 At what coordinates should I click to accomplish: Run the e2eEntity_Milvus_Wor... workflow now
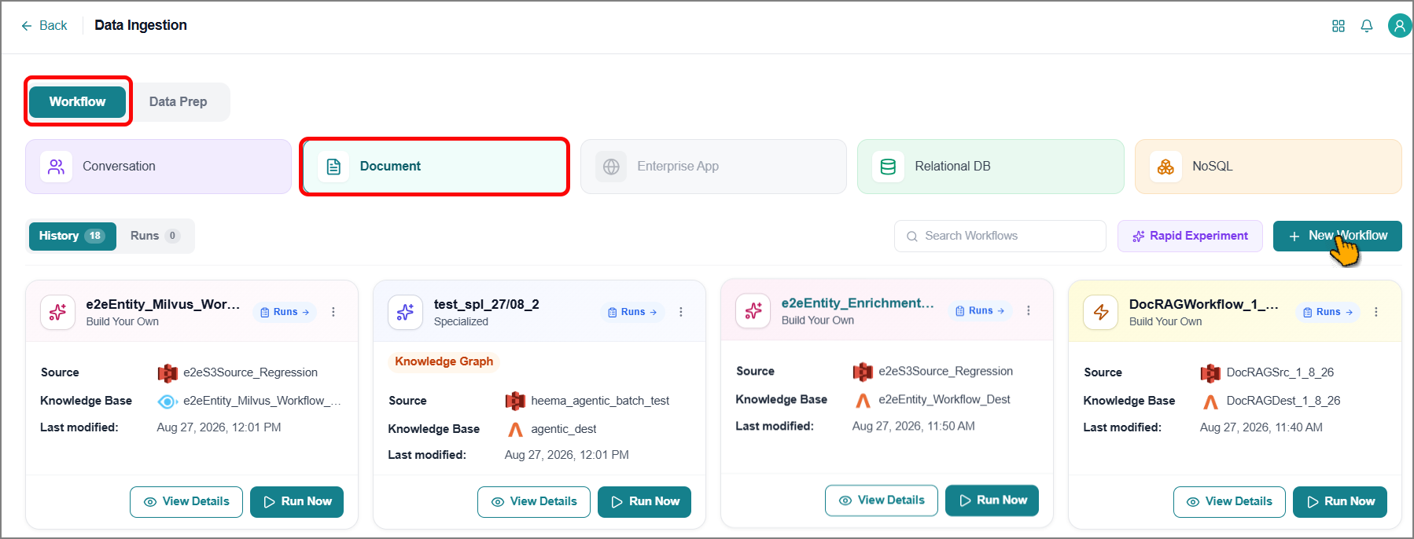(x=297, y=502)
